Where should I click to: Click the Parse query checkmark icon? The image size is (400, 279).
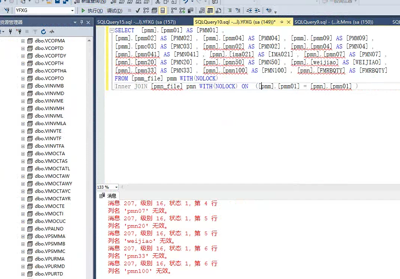tap(138, 10)
